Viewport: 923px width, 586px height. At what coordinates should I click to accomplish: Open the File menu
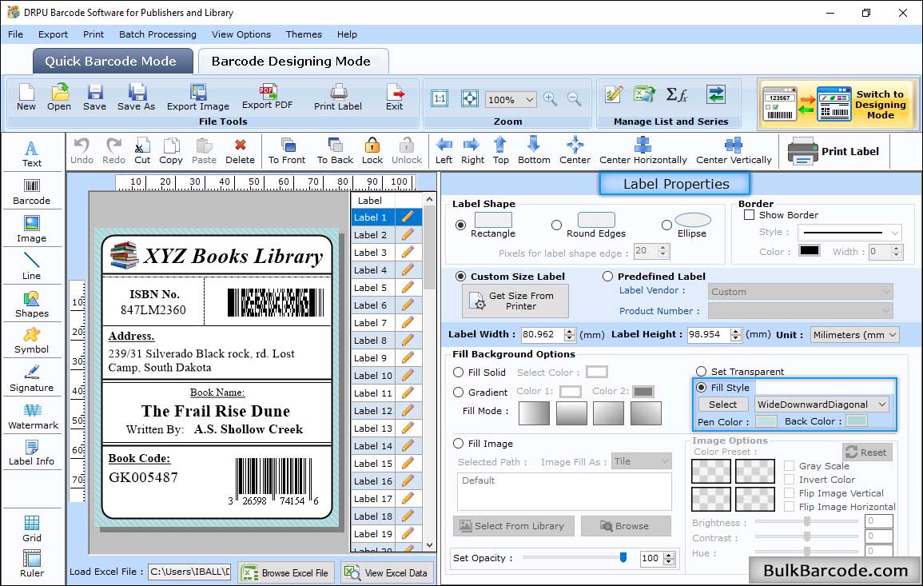(x=16, y=34)
